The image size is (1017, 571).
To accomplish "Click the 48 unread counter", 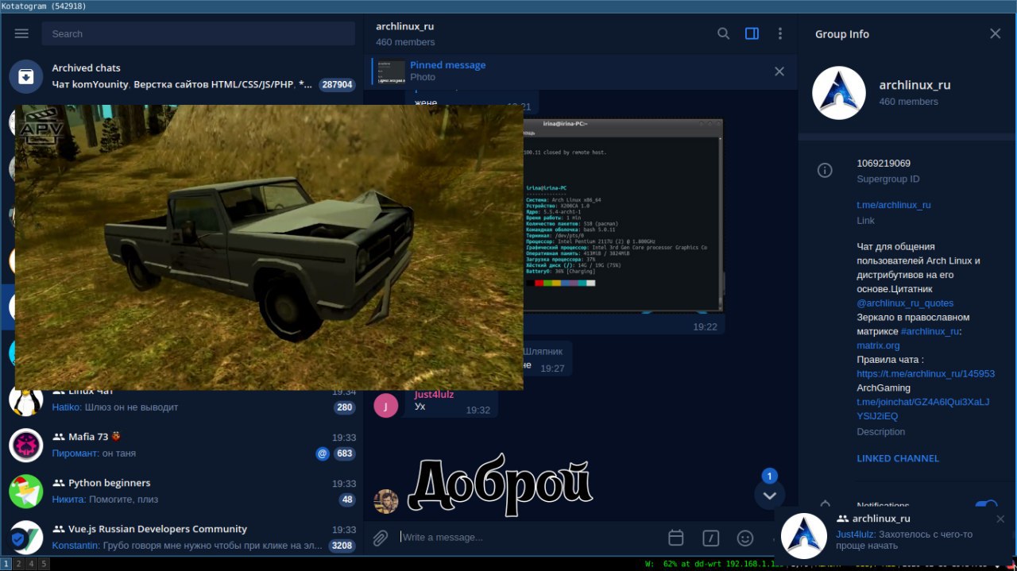I will pos(347,500).
